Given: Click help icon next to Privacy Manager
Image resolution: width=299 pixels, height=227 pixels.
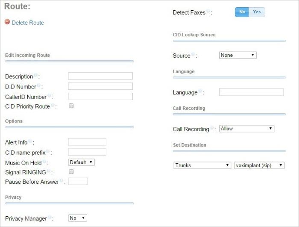Looking at the screenshot, I should [50, 217].
